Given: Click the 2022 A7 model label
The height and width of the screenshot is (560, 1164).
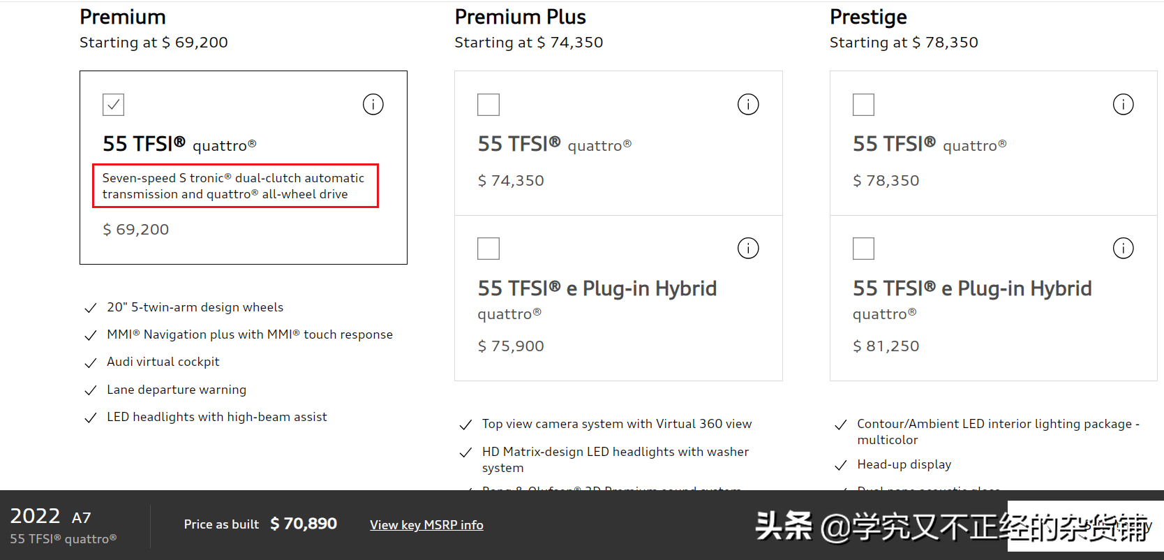Looking at the screenshot, I should click(50, 517).
